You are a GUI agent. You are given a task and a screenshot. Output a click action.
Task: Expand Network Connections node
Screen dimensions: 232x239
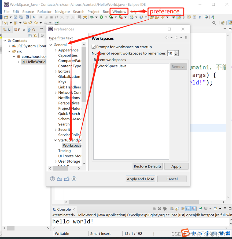point(56,92)
